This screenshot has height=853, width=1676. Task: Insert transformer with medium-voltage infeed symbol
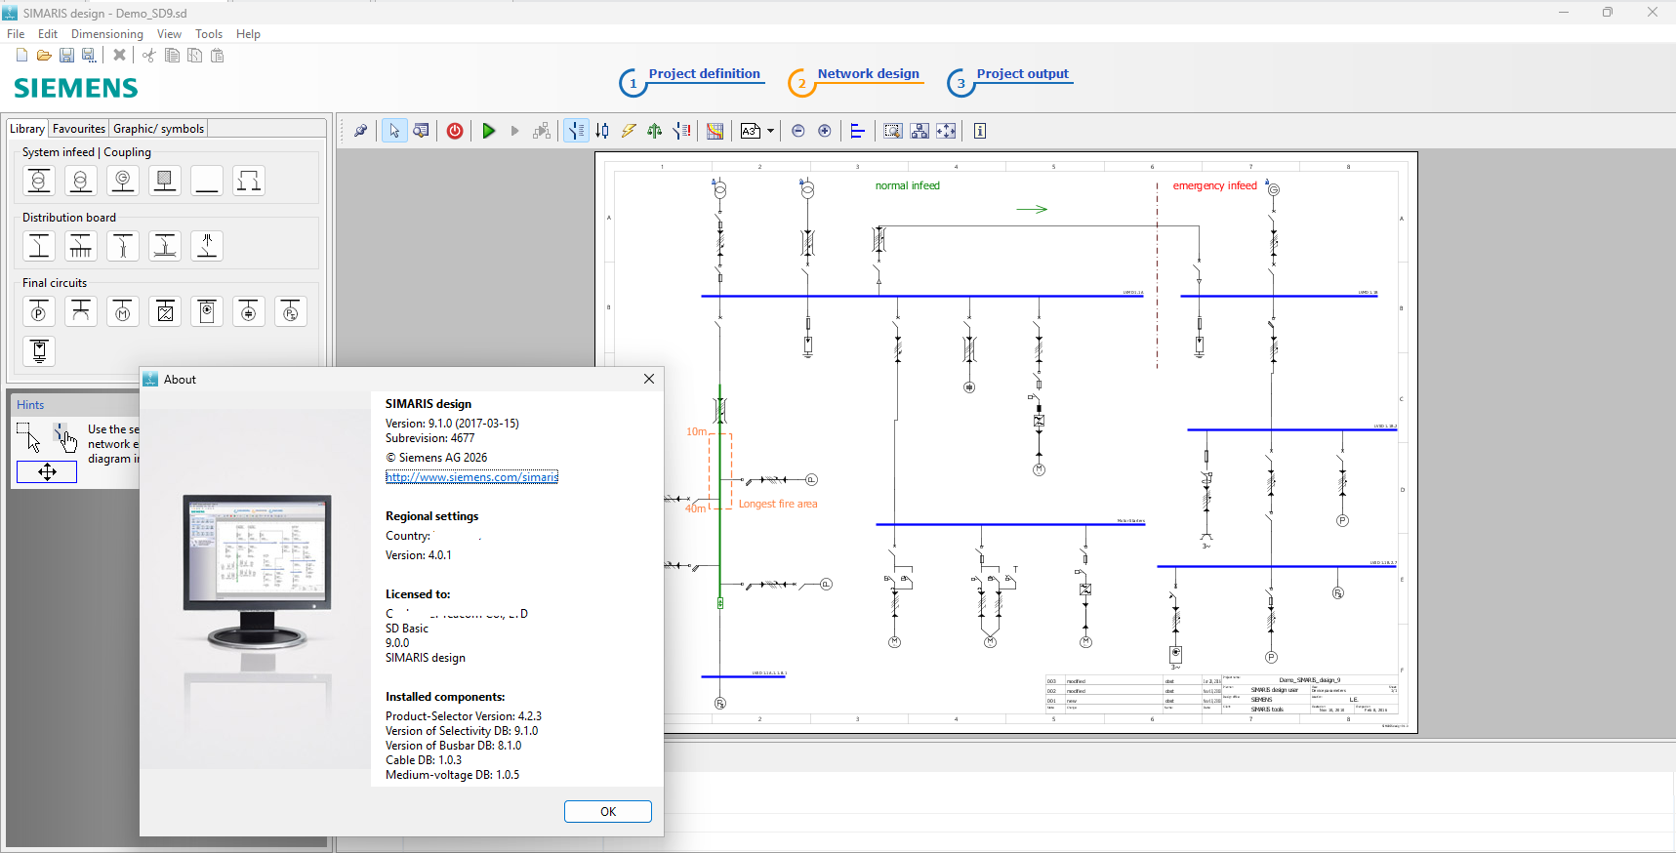[x=39, y=181]
